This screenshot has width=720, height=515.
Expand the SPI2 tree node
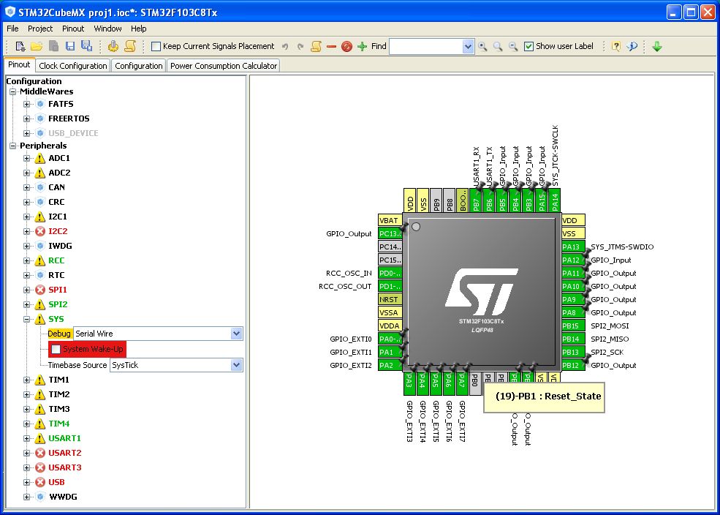[x=26, y=304]
